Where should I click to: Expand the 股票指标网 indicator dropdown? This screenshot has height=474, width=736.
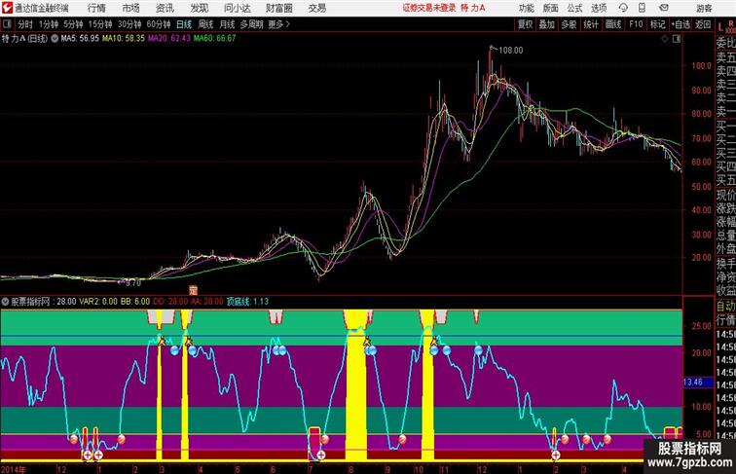point(5,302)
